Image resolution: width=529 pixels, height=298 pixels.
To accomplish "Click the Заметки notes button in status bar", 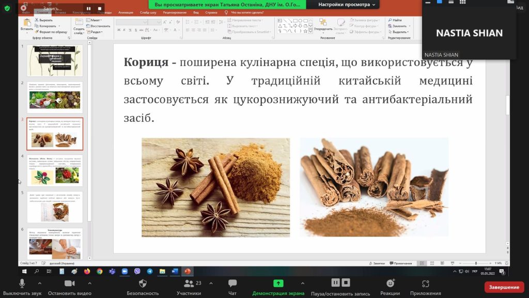I will (x=377, y=263).
